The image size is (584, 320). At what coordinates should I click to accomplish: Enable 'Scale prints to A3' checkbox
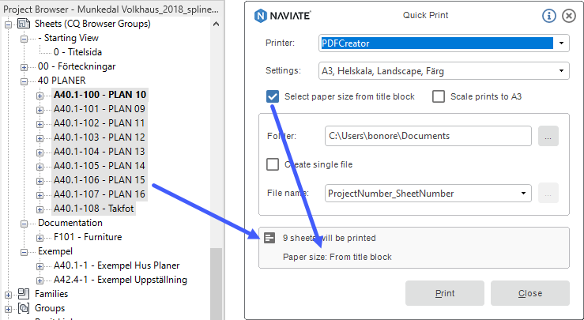tap(439, 96)
